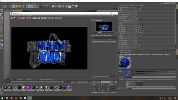Click Record Active Objects red key button
This screenshot has width=178, height=100.
(93, 82)
